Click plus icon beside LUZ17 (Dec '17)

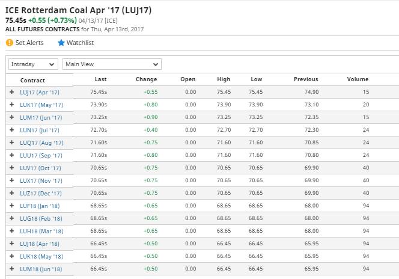pos(12,193)
